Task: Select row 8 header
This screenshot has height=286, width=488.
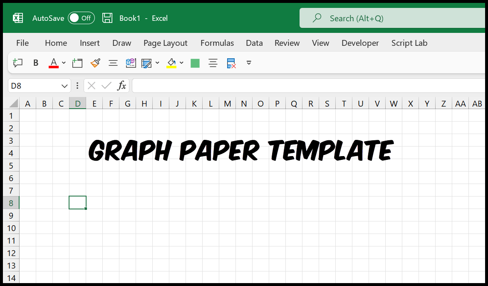Action: pyautogui.click(x=11, y=203)
